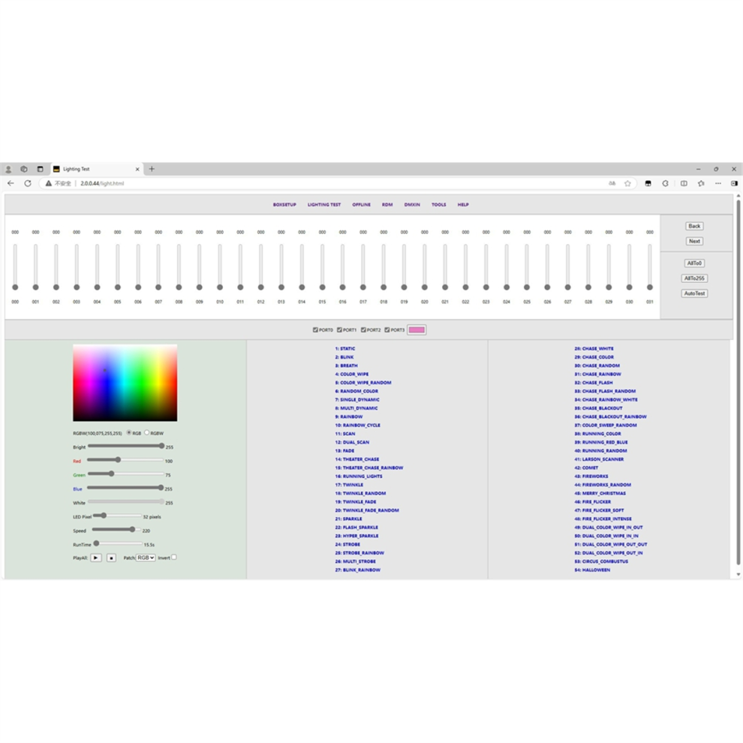Reload the page with the refresh icon
Screen dimensions: 743x743
pyautogui.click(x=28, y=183)
